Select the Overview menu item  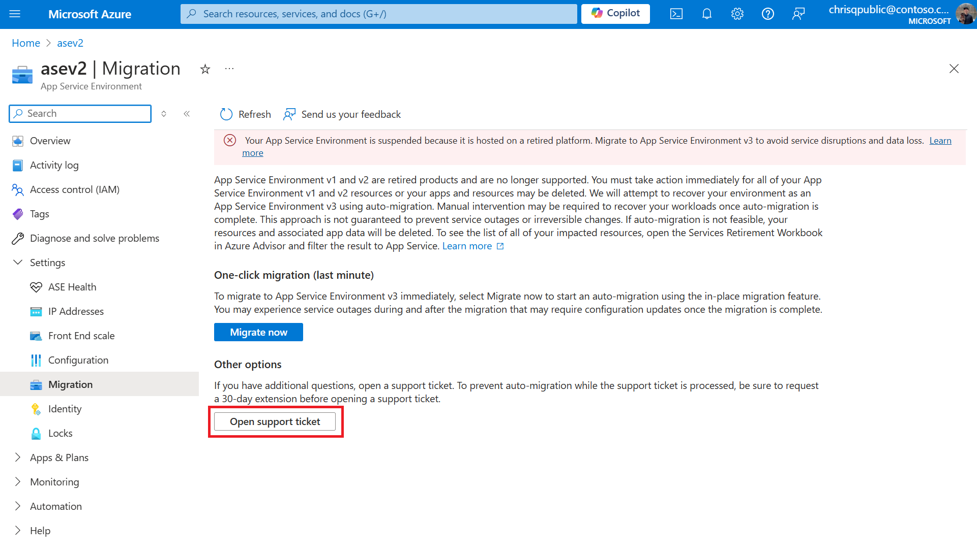50,140
